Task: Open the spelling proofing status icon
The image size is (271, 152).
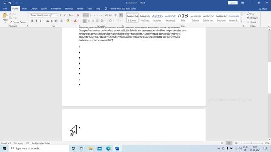Action: pos(28,143)
